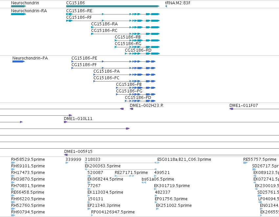Click the Neurochondrin gene label
The height and width of the screenshot is (217, 279).
tap(25, 3)
